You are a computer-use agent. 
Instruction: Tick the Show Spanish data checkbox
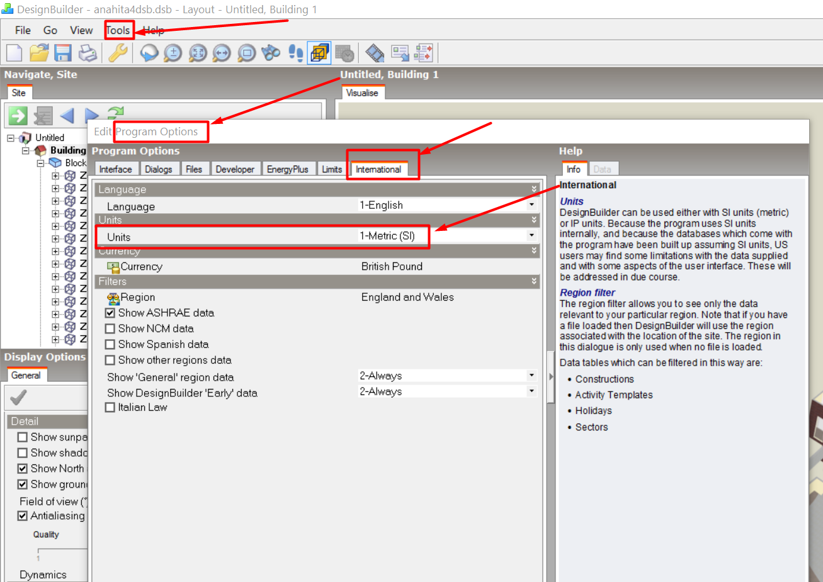coord(110,344)
